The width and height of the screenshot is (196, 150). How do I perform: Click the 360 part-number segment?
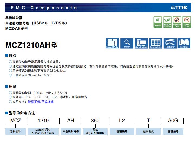point(95,121)
